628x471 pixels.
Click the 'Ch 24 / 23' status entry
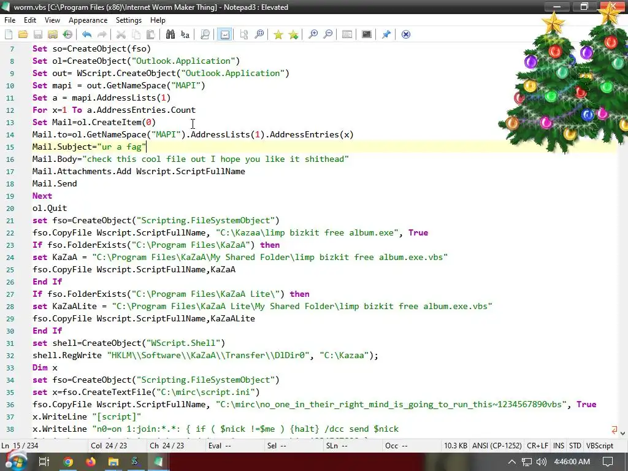tap(167, 446)
